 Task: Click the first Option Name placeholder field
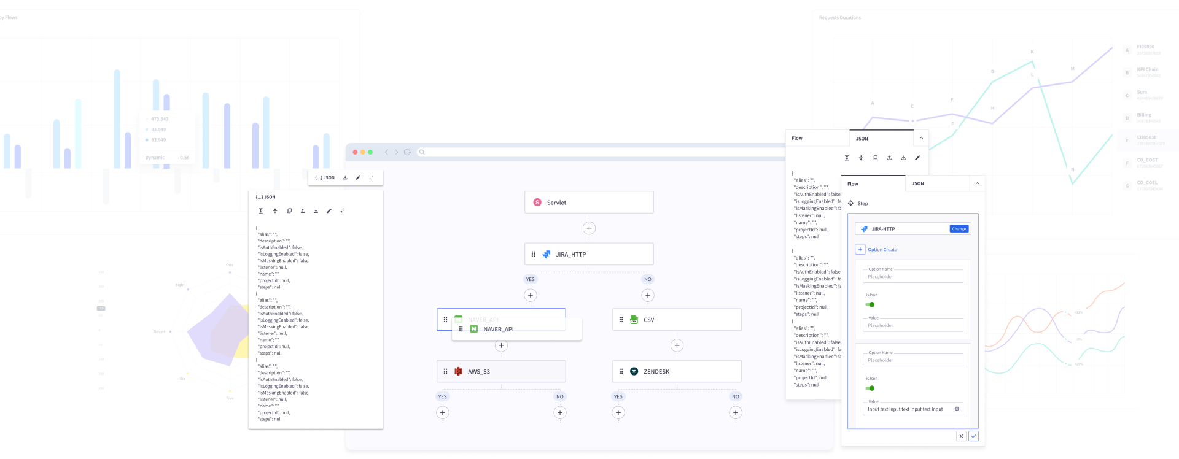(912, 277)
